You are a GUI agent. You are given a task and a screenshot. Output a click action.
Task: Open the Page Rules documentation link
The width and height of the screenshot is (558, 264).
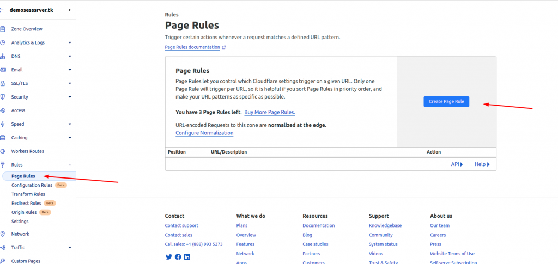[192, 47]
